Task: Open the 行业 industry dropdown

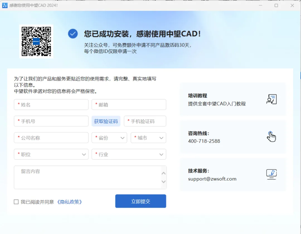Action: pyautogui.click(x=129, y=154)
